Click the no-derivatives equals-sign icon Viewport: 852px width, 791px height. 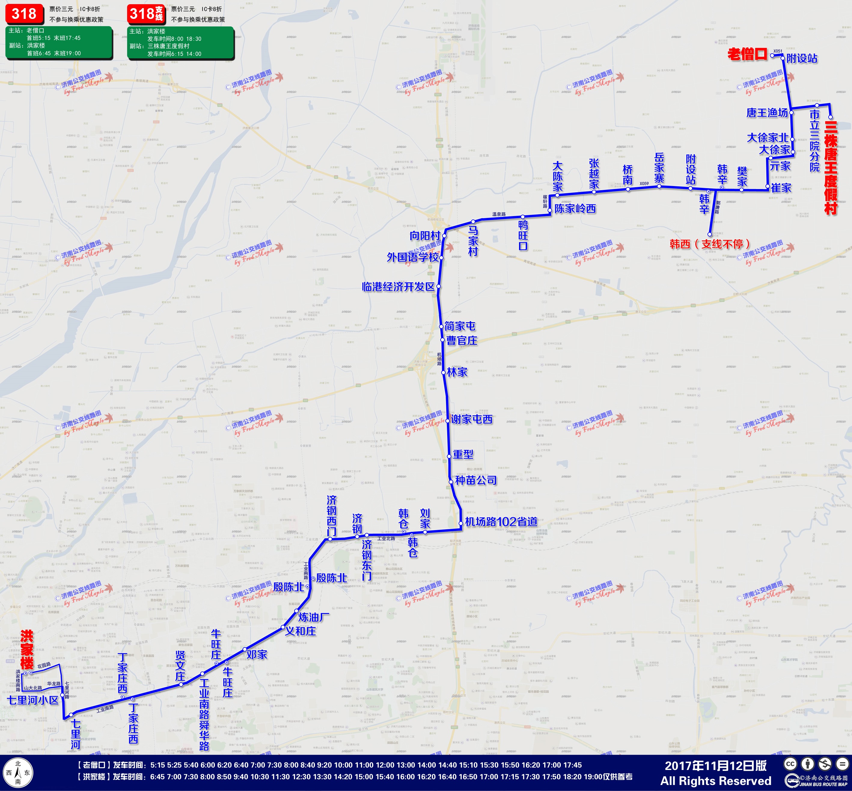(842, 764)
